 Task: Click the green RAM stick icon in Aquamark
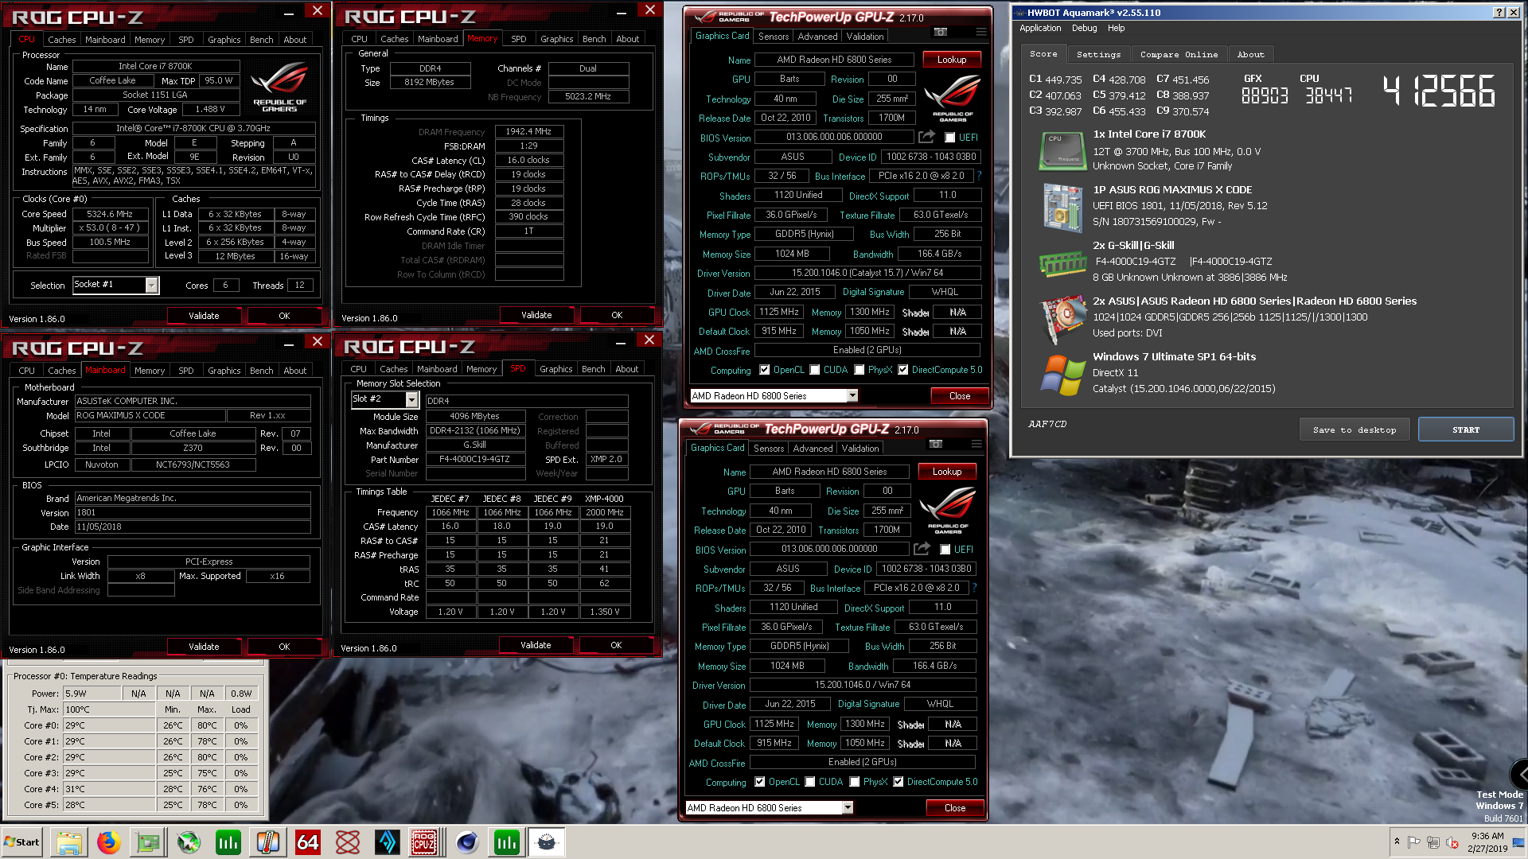pos(1062,263)
